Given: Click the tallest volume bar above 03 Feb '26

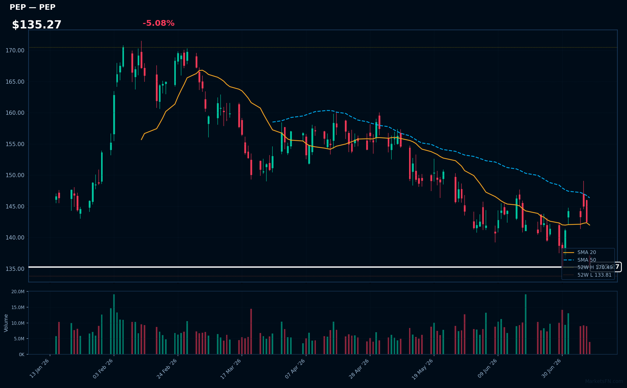Looking at the screenshot, I should coord(114,324).
